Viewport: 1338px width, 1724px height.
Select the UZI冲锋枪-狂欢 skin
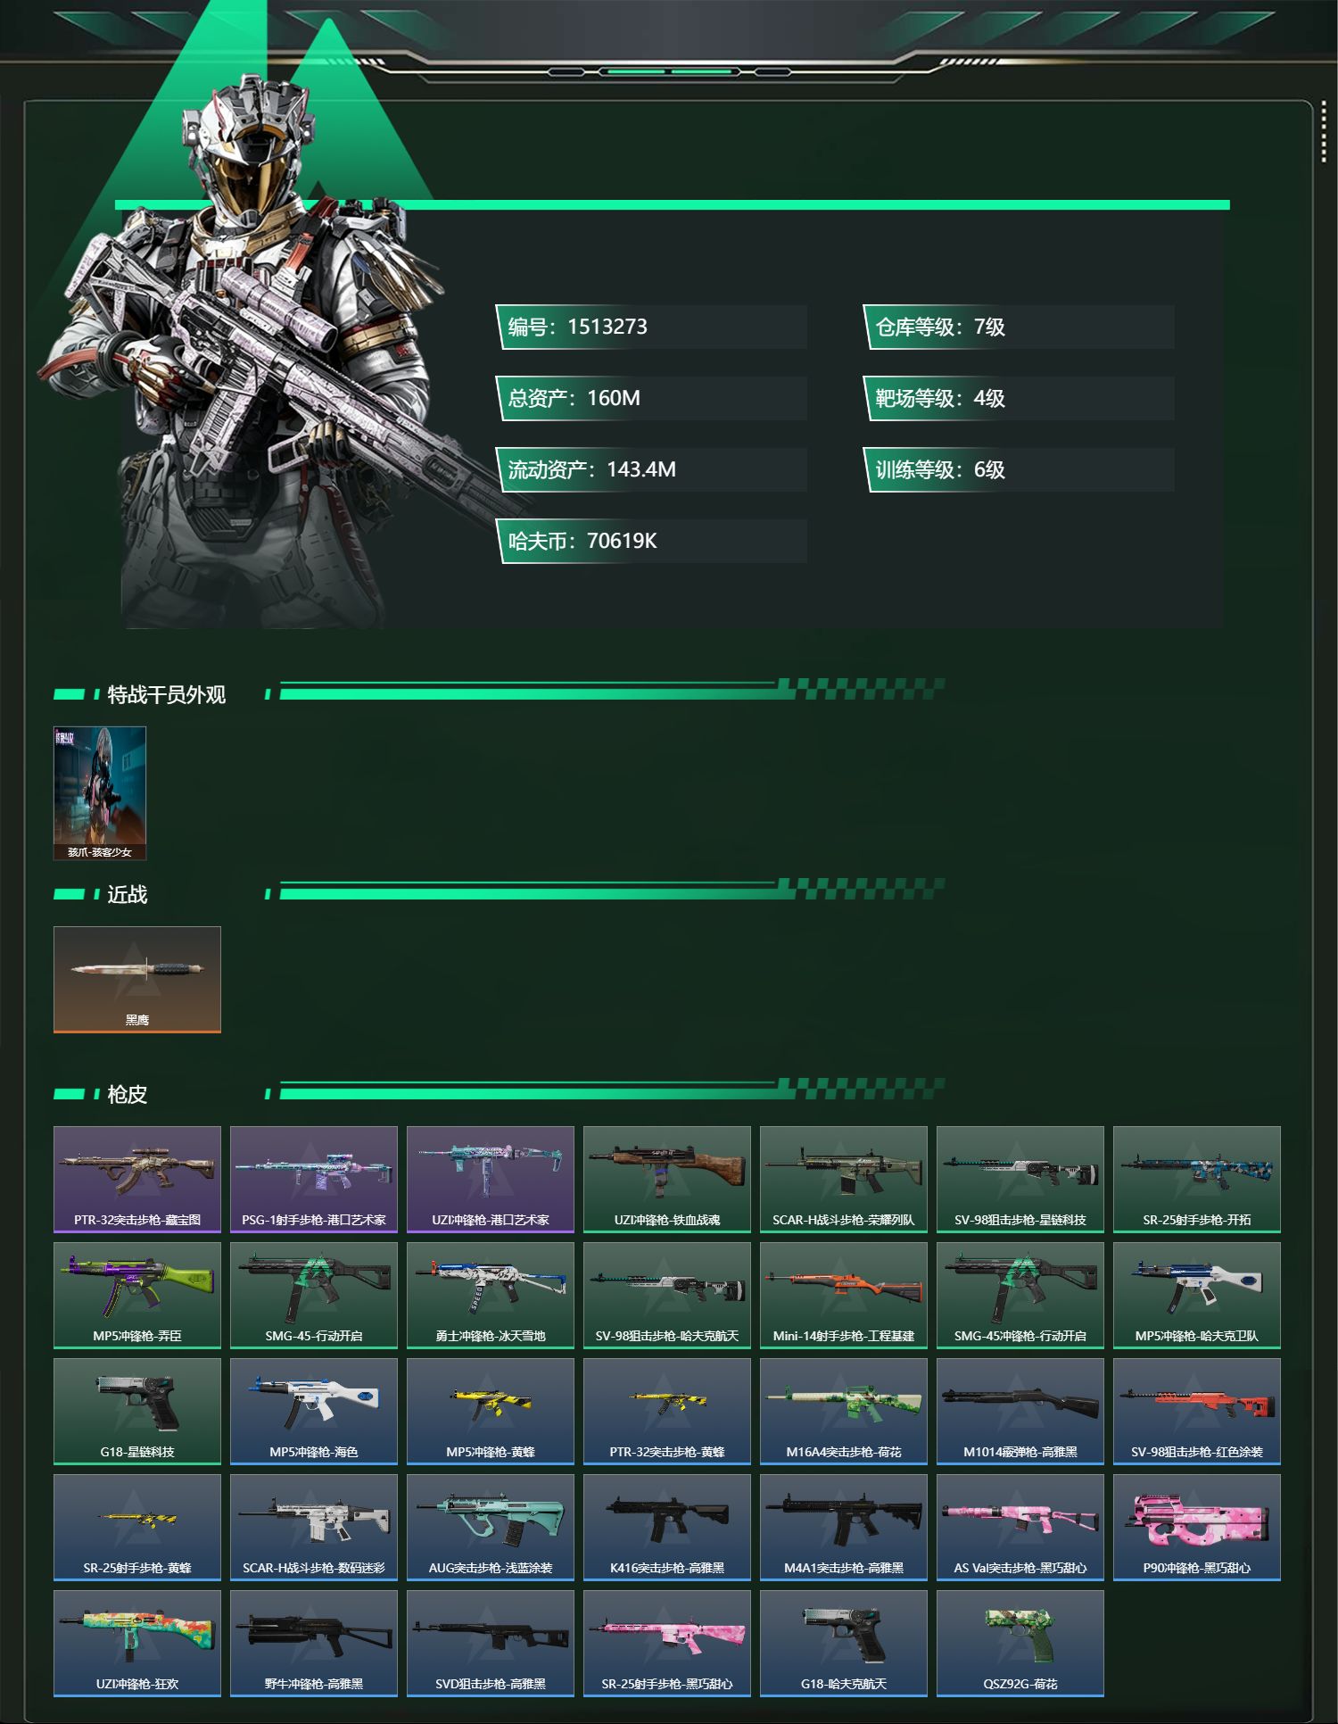(x=137, y=1643)
